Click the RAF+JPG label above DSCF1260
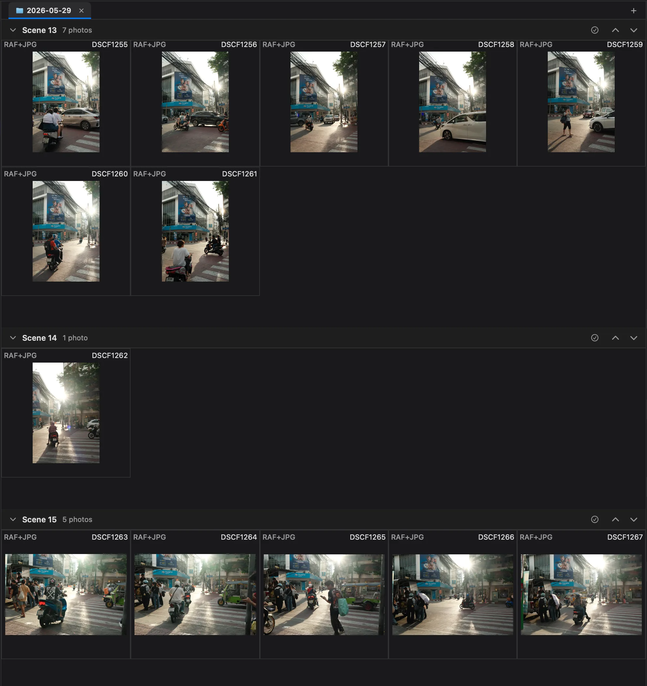This screenshot has height=686, width=647. click(20, 174)
